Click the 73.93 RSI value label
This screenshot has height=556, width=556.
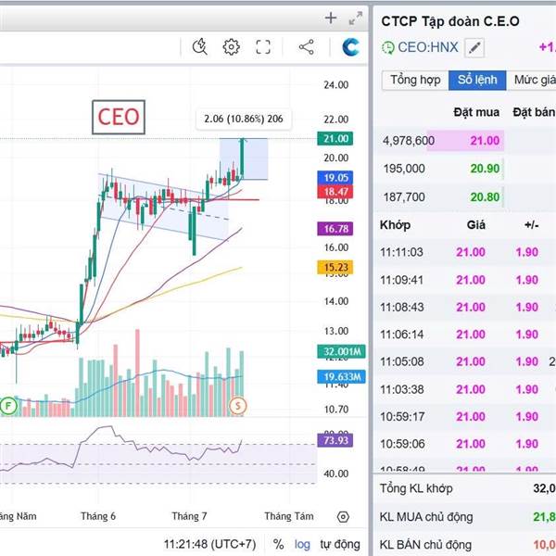[335, 440]
